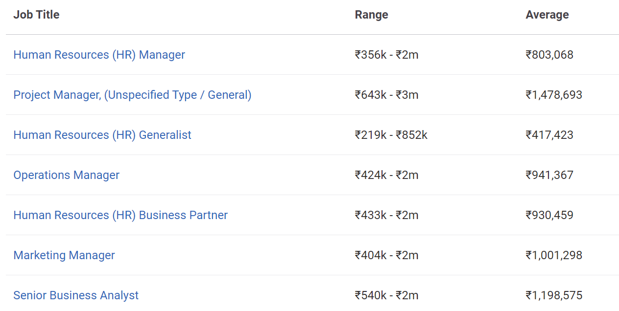
Task: Select the ₹643k - ₹3m range cell
Action: tap(386, 95)
